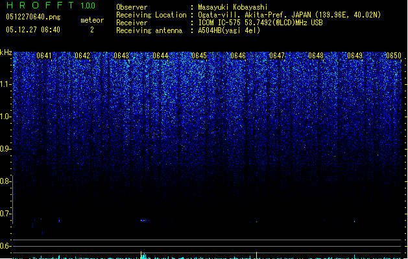Click the 0643 time marker
408x259 pixels.
pyautogui.click(x=121, y=56)
